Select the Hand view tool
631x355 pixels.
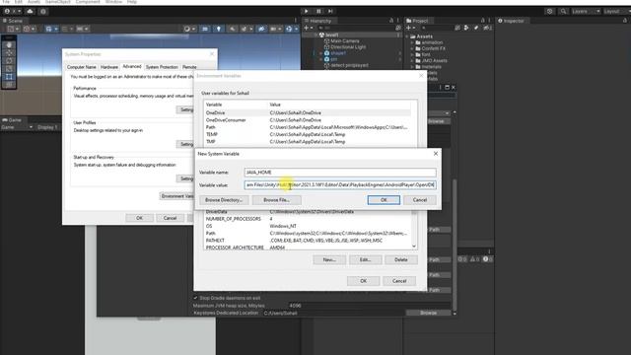(x=9, y=44)
